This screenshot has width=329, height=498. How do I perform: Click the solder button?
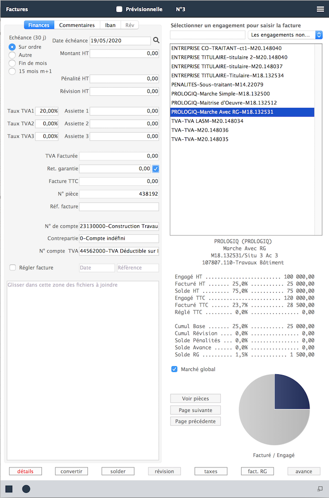(x=118, y=471)
